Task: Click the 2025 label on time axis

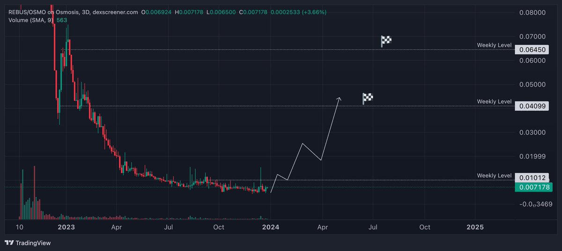Action: tap(475, 227)
